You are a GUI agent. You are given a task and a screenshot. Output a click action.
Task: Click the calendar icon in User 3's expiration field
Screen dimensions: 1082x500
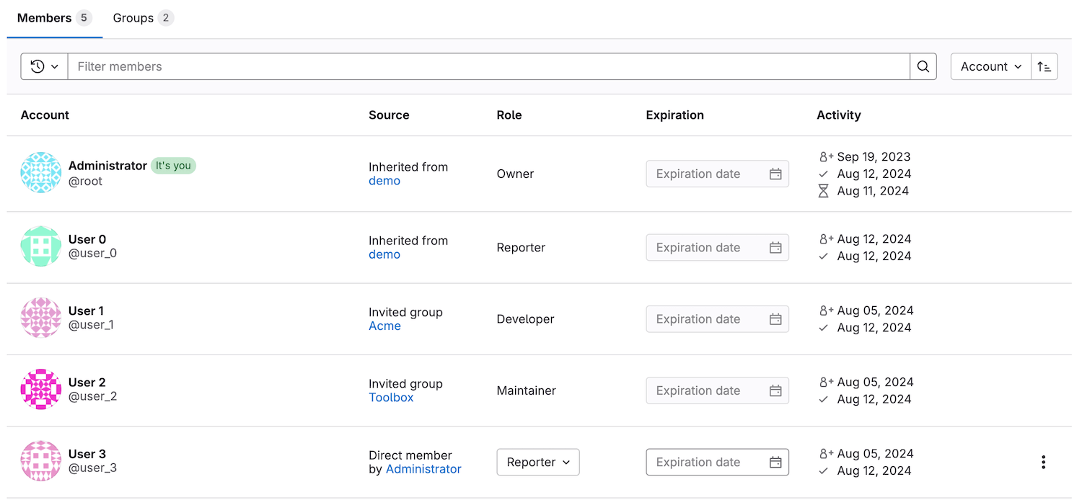point(776,462)
